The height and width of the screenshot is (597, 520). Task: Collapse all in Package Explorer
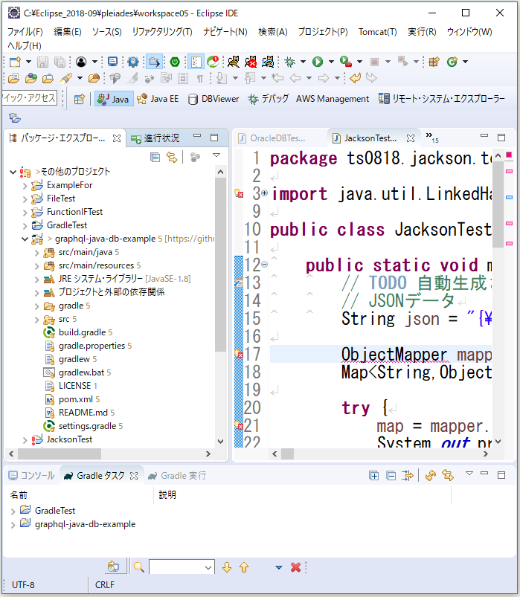click(155, 157)
